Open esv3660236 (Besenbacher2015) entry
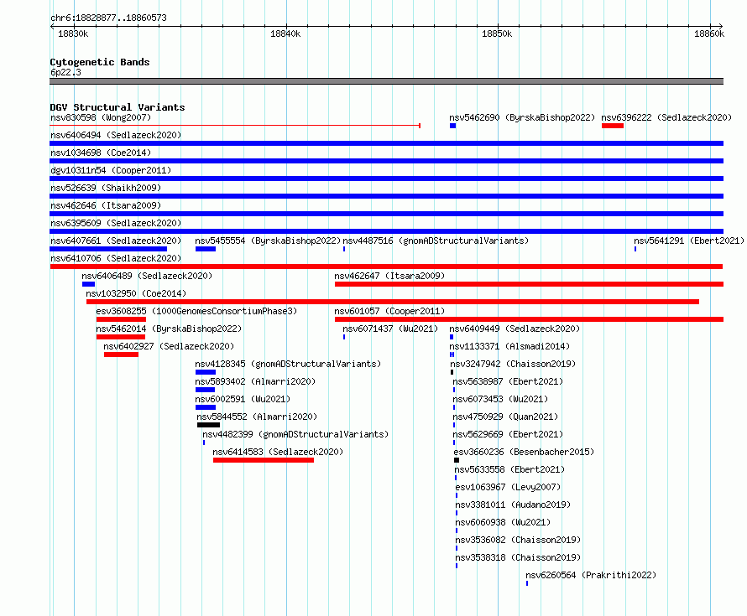Image resolution: width=747 pixels, height=616 pixels. pos(524,452)
